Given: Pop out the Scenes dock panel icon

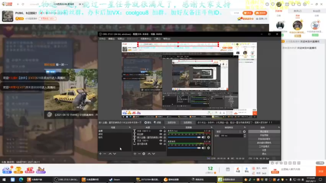Looking at the screenshot, I should (130, 127).
